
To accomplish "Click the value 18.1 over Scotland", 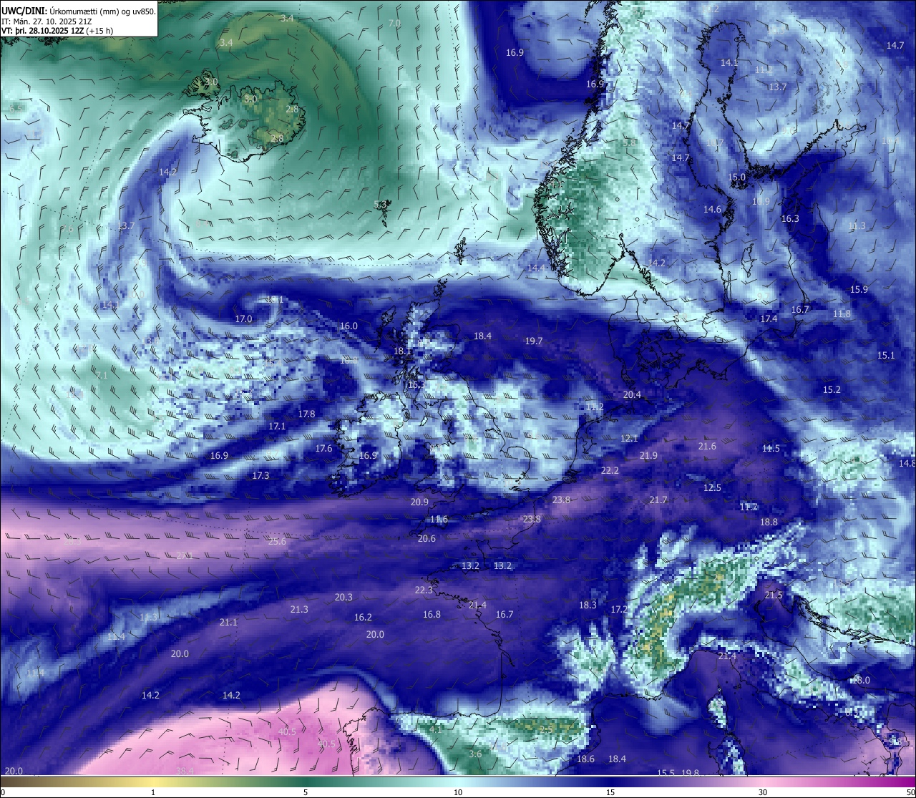I will (x=402, y=351).
